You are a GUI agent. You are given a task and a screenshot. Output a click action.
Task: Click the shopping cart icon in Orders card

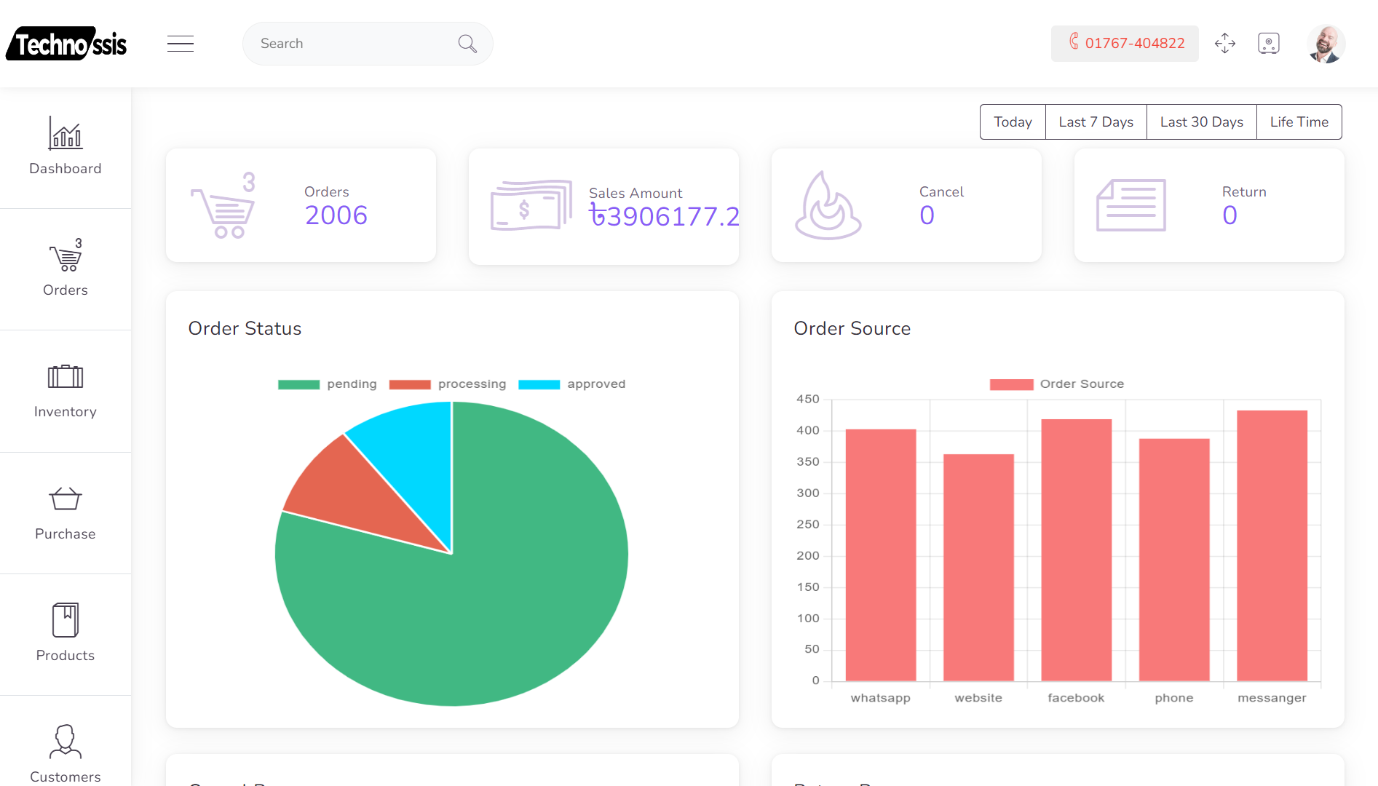[223, 205]
